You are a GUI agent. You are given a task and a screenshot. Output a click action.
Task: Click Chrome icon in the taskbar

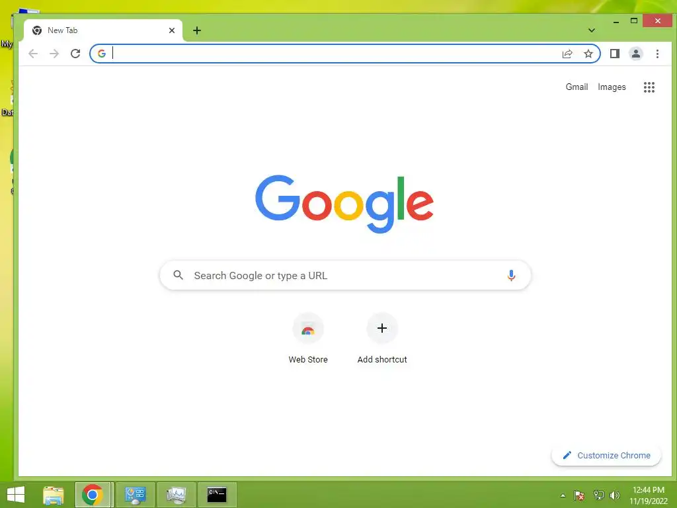93,495
